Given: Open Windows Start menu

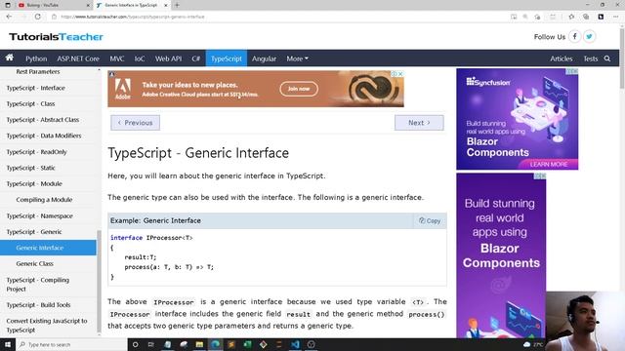Looking at the screenshot, I should (8, 344).
